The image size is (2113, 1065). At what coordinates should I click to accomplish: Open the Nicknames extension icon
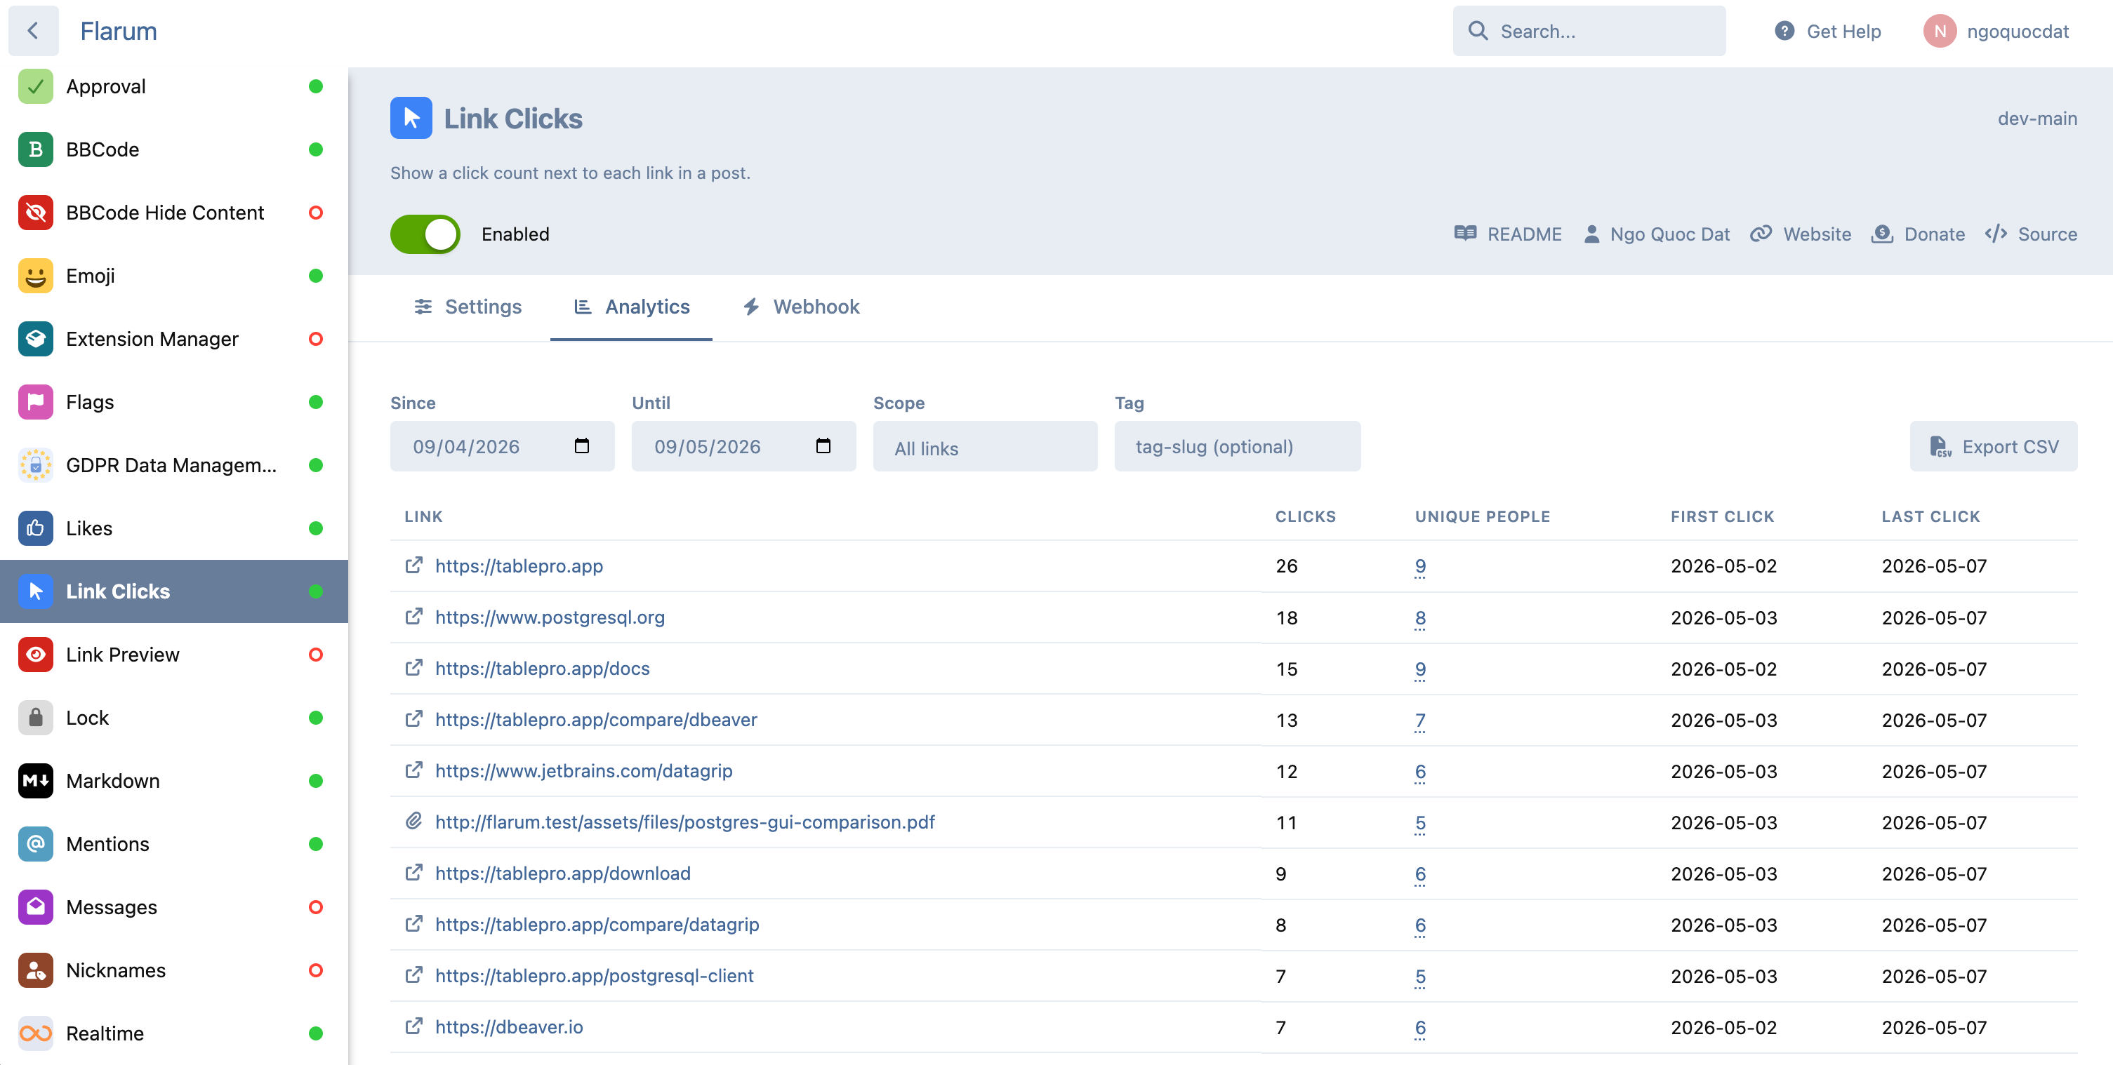(36, 970)
